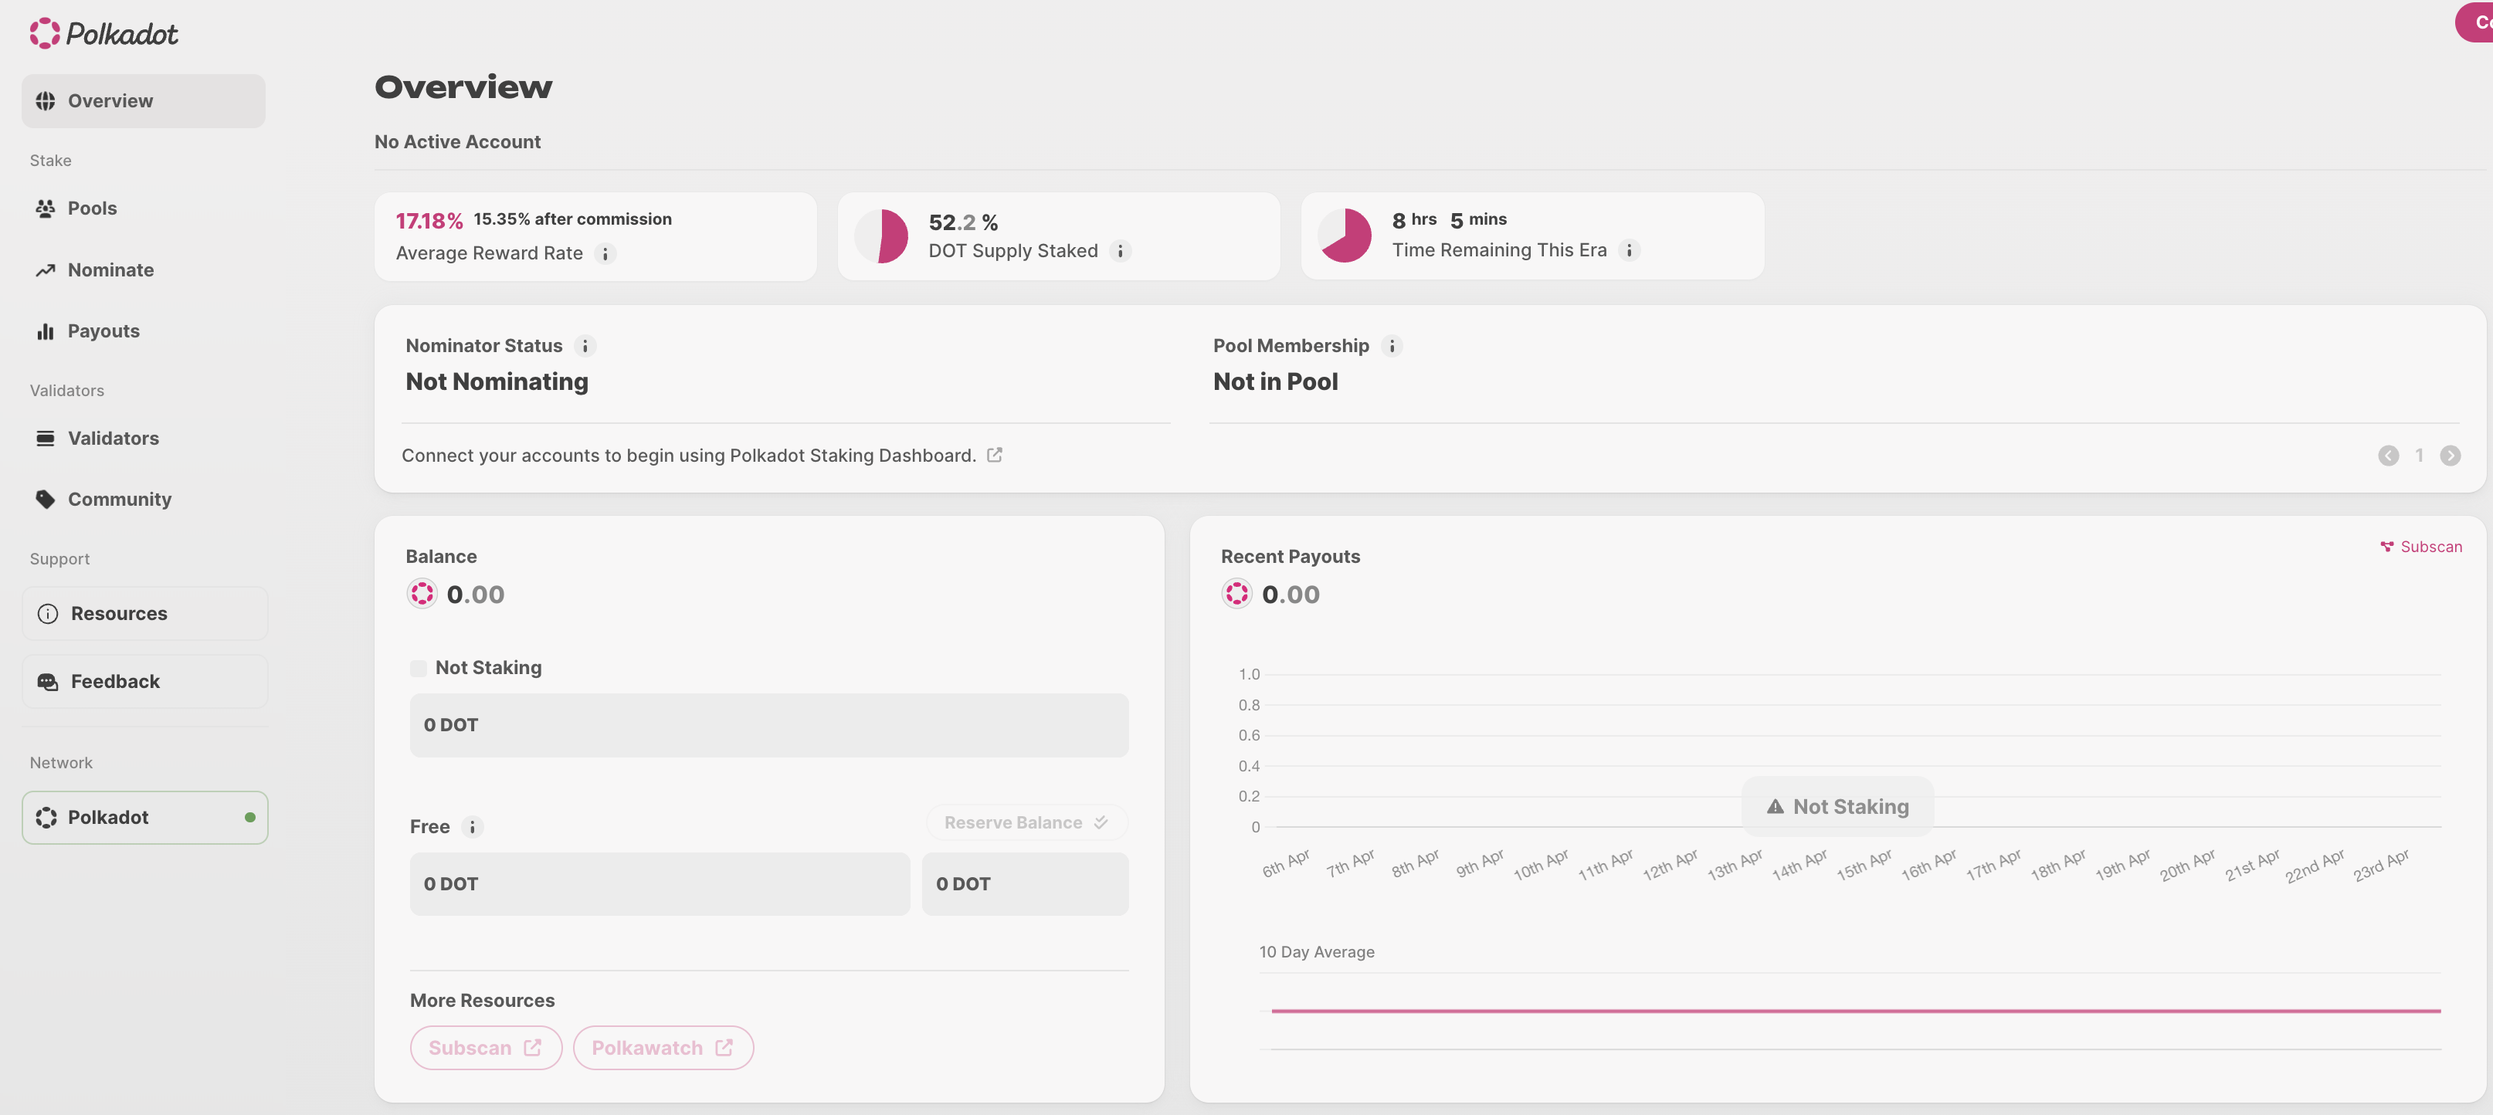Open Subscan under More Resources
The image size is (2493, 1115).
tap(486, 1049)
